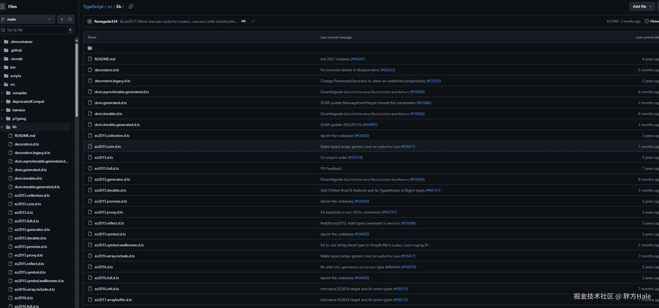The image size is (659, 308).
Task: Copy the file path with copy icon
Action: coord(131,6)
